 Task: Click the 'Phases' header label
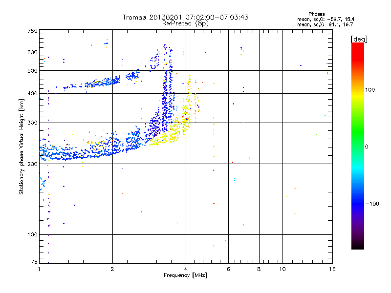click(x=316, y=14)
